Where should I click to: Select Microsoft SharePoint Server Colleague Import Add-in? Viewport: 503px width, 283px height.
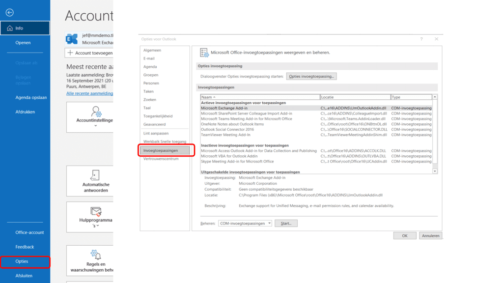tap(316, 113)
